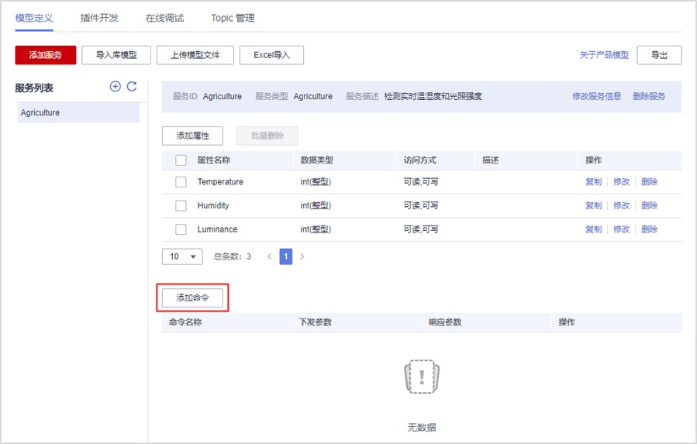
Task: Click the 添加命令 button
Action: [192, 298]
